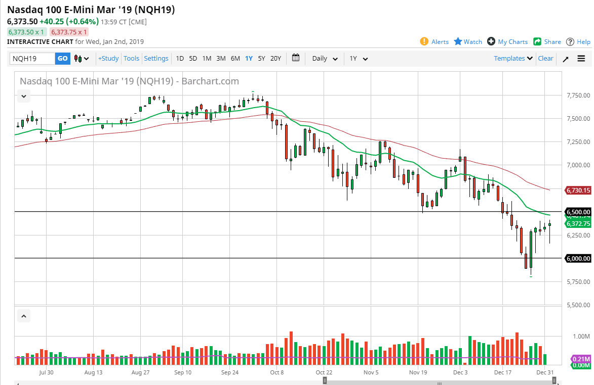594x385 pixels.
Task: Open the +Study tool
Action: point(108,58)
